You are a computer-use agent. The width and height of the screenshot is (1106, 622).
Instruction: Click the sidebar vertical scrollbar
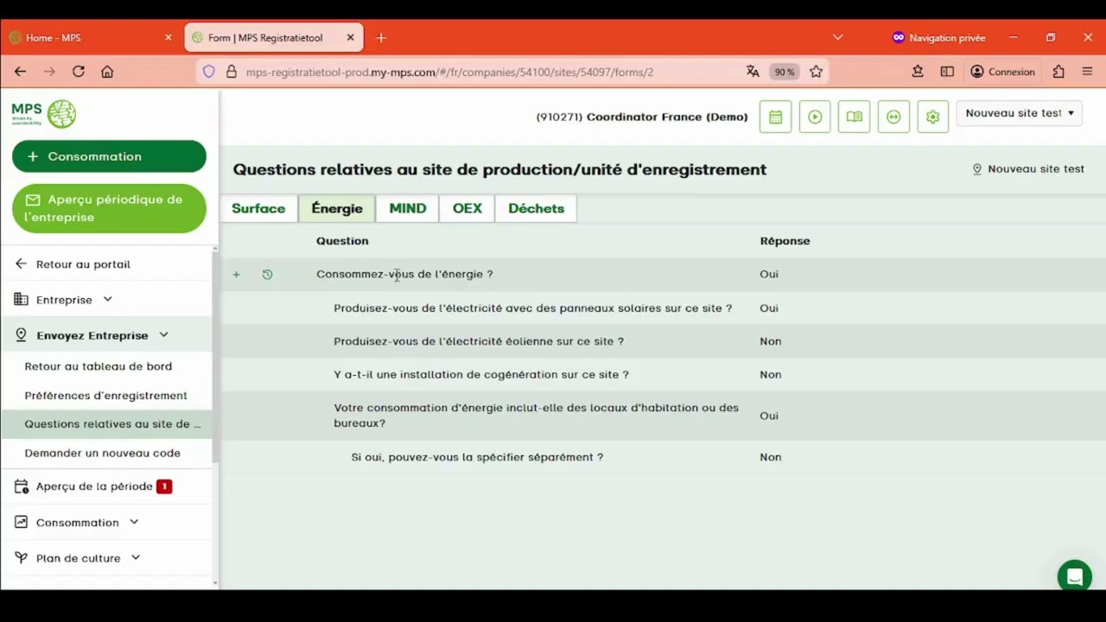[x=216, y=359]
